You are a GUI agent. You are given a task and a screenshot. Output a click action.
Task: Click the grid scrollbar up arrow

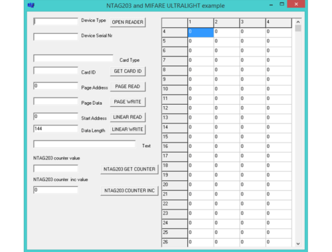(298, 22)
